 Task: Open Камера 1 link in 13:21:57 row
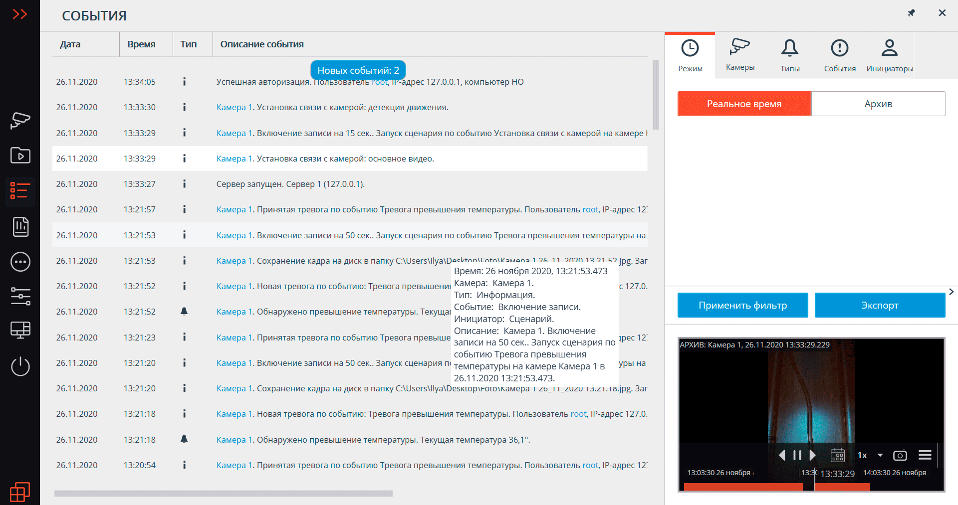pyautogui.click(x=235, y=209)
